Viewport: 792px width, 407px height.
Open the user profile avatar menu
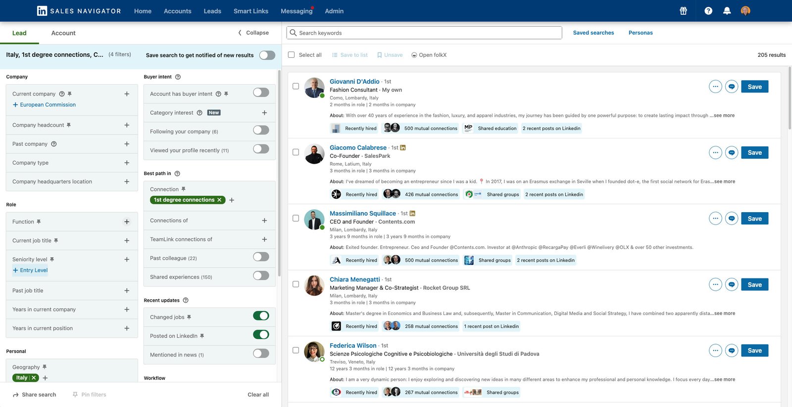pyautogui.click(x=745, y=11)
